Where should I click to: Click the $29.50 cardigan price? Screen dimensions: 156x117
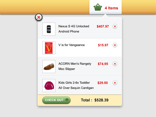pyautogui.click(x=103, y=83)
